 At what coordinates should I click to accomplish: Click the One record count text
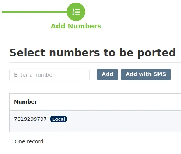click(29, 141)
